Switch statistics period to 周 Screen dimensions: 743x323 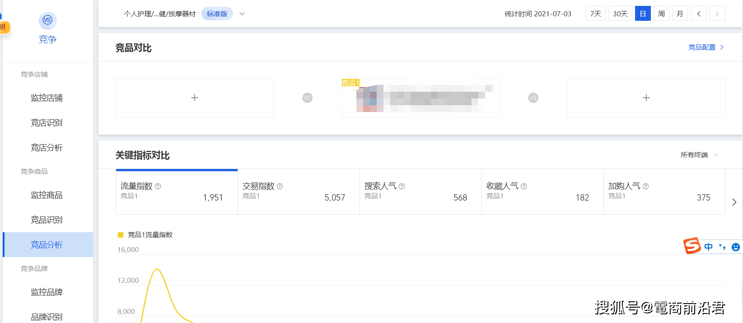pyautogui.click(x=661, y=14)
